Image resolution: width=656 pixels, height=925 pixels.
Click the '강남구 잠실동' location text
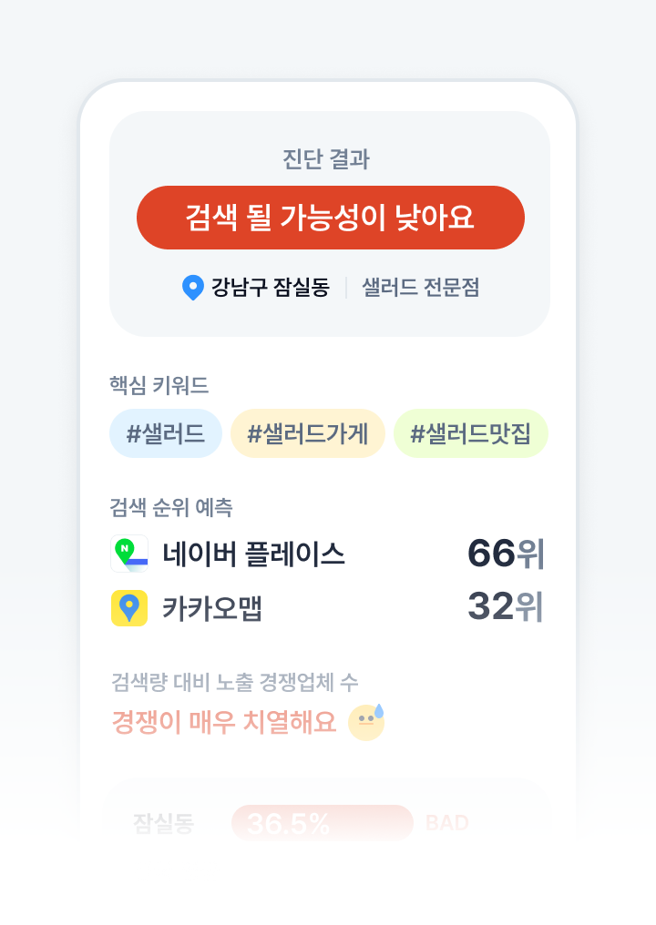click(271, 288)
